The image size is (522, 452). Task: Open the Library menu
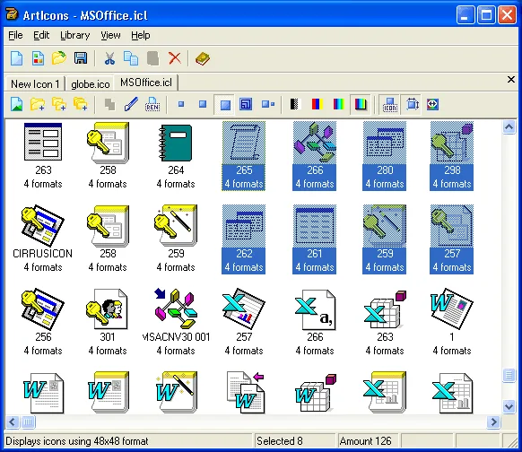pyautogui.click(x=75, y=35)
